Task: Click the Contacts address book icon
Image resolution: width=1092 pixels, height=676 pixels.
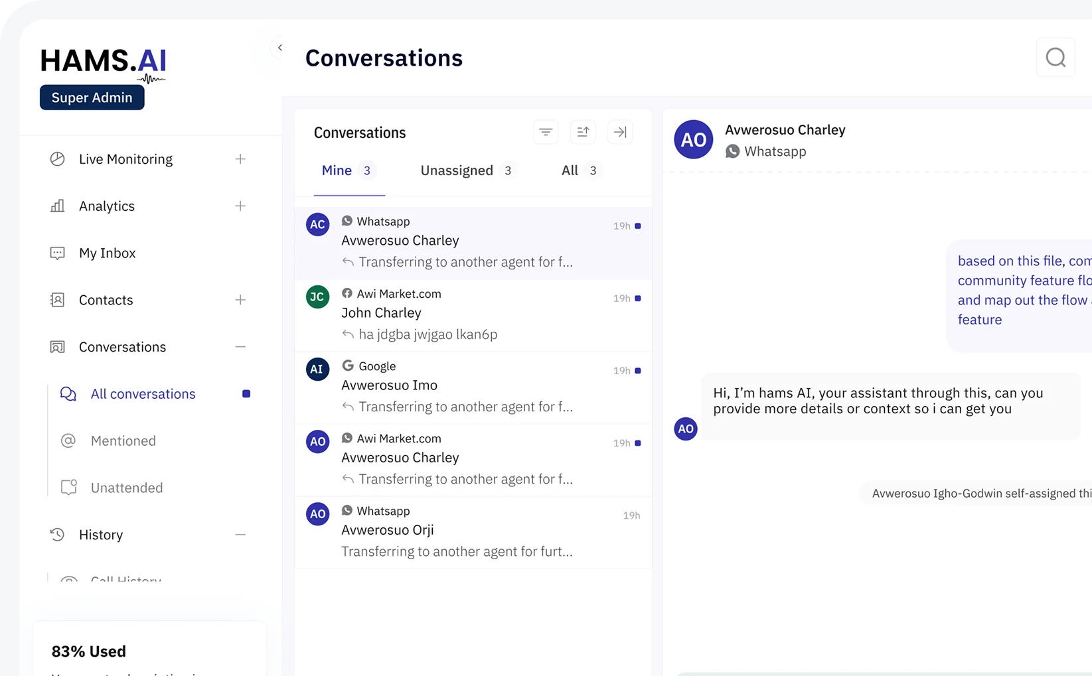Action: 58,300
